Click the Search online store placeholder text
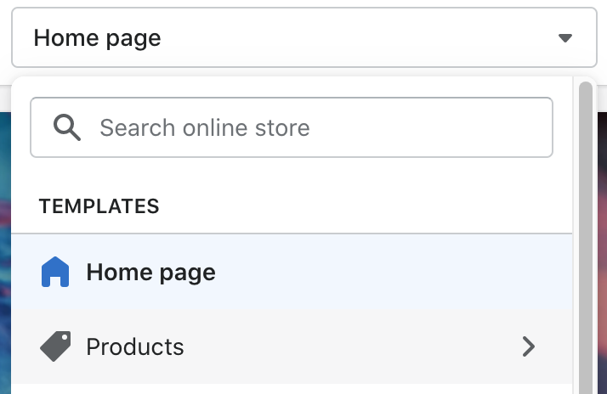This screenshot has width=607, height=394. [205, 128]
